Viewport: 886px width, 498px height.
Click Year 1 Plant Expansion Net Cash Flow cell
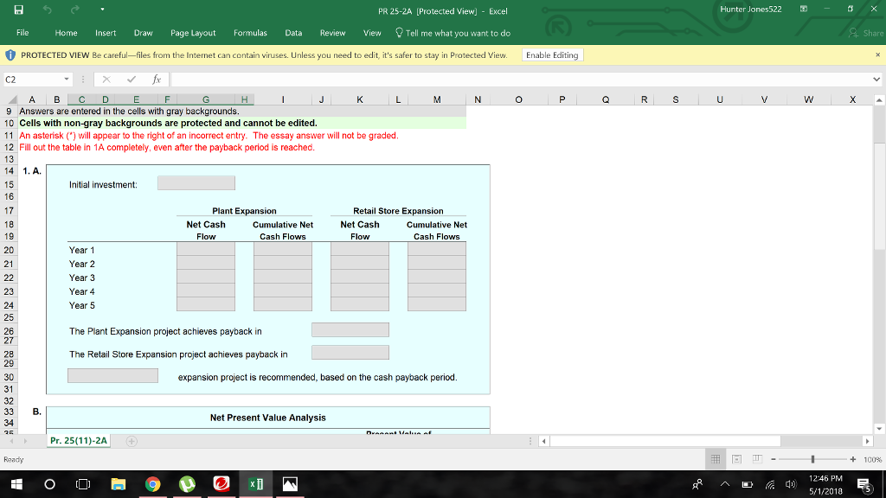click(x=206, y=249)
